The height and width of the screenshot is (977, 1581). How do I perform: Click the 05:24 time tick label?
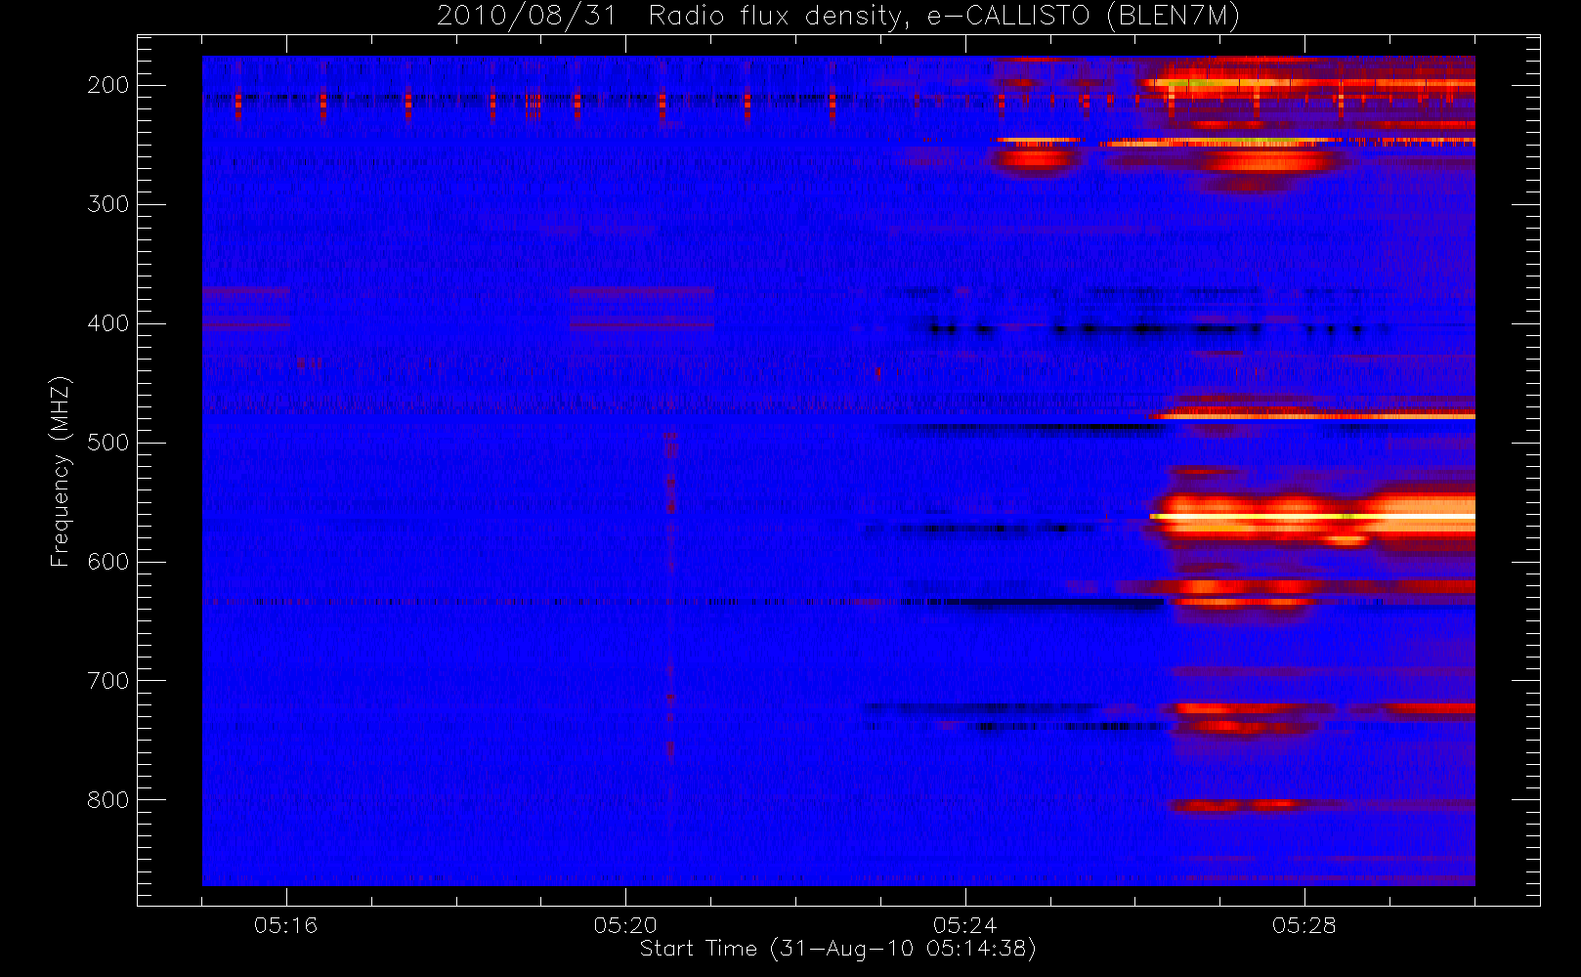coord(964,925)
